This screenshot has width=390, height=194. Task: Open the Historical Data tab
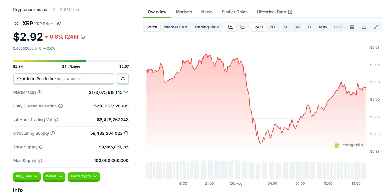click(274, 12)
